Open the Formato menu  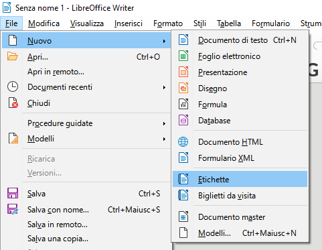point(168,23)
